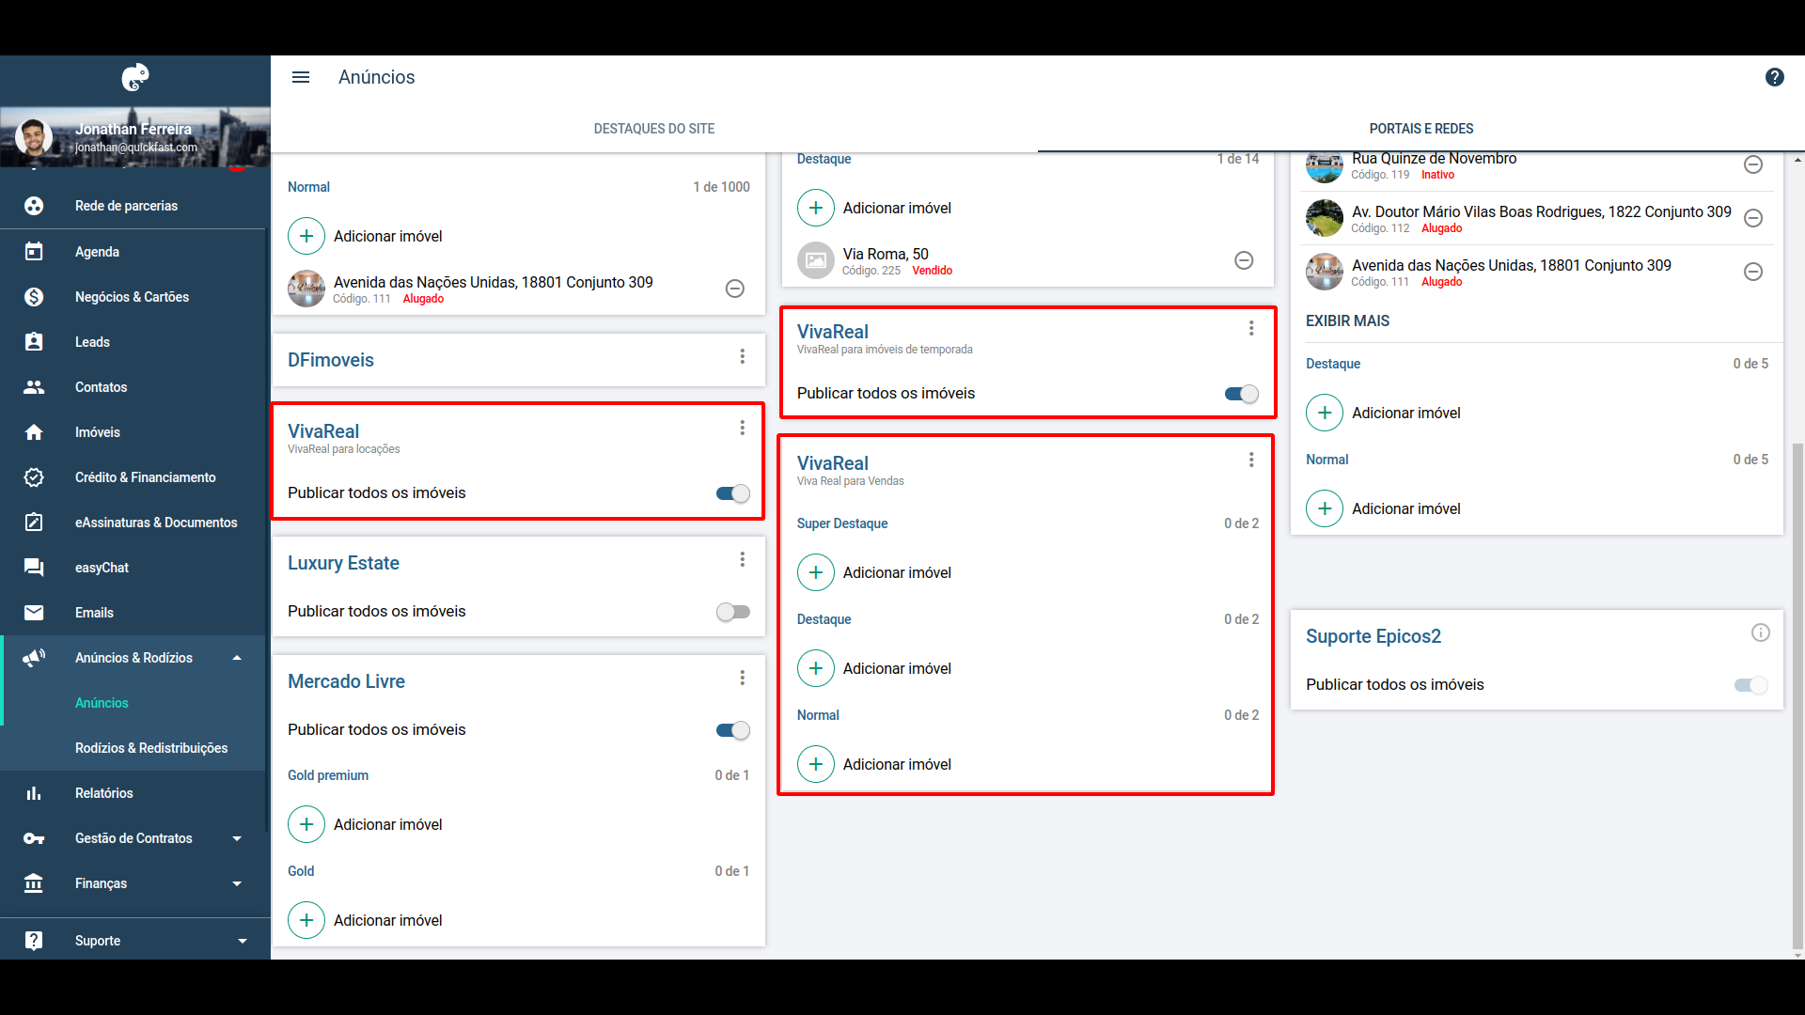Click the Anúncios & Rodízios megaphone icon
The image size is (1805, 1015).
pos(34,658)
